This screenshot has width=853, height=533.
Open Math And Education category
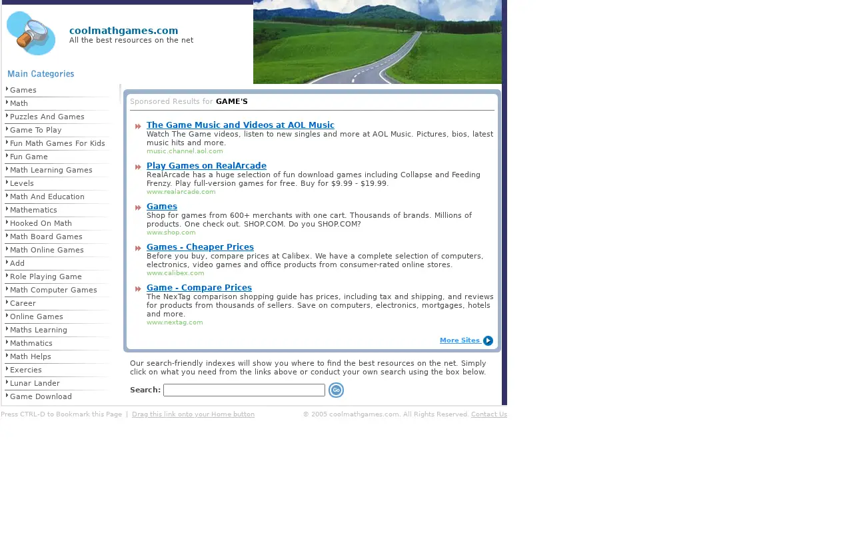pyautogui.click(x=47, y=197)
